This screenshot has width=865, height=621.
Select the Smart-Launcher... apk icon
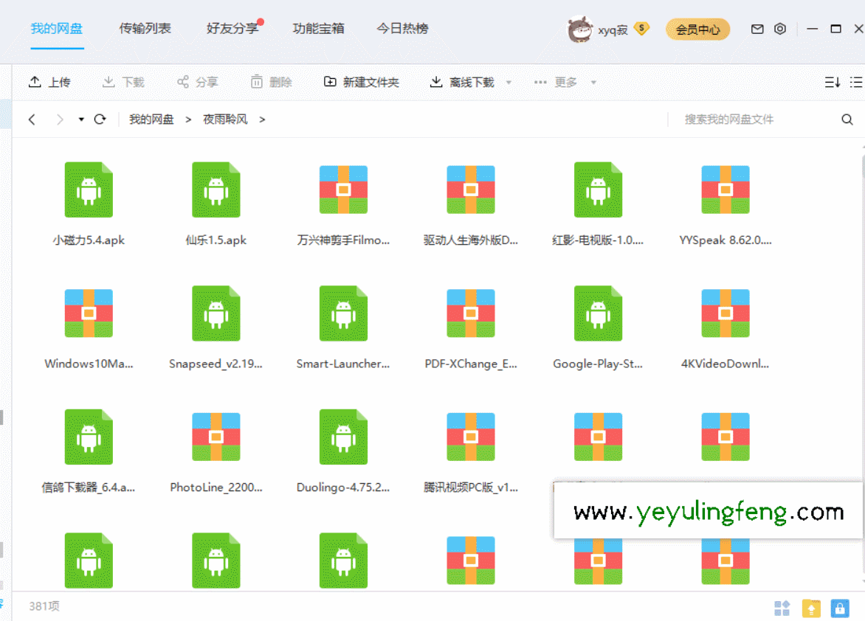point(343,313)
